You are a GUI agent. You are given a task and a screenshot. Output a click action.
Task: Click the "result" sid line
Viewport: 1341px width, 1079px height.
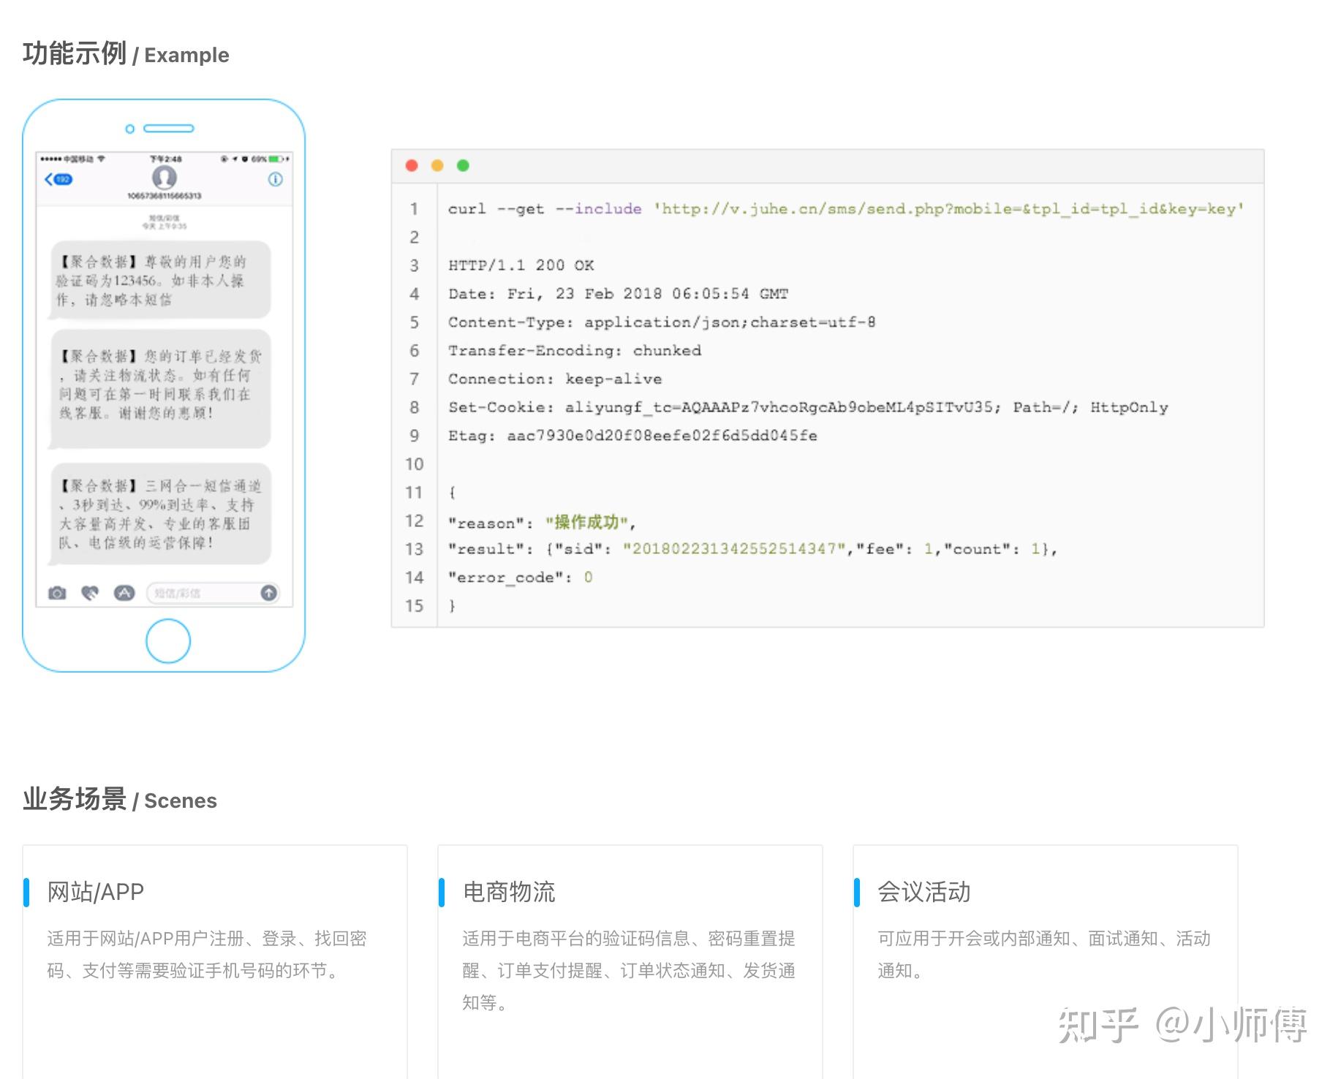752,549
